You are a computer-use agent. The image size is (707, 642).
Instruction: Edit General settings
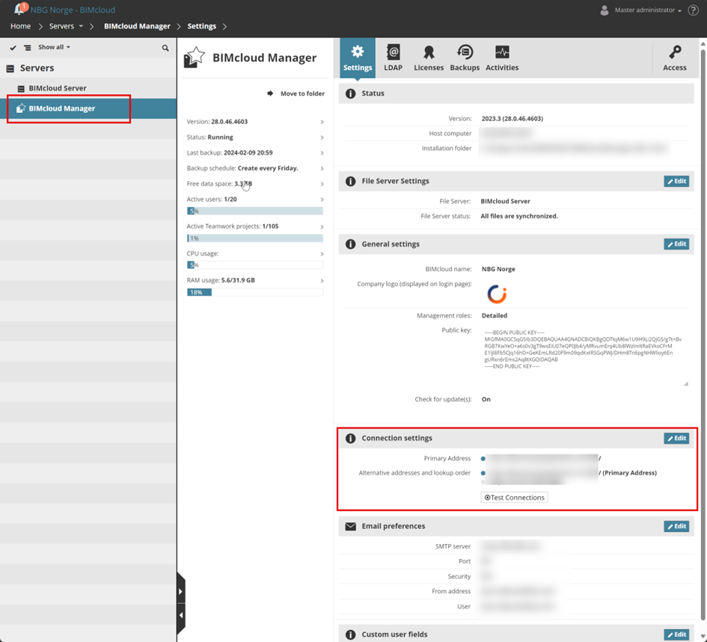coord(676,244)
